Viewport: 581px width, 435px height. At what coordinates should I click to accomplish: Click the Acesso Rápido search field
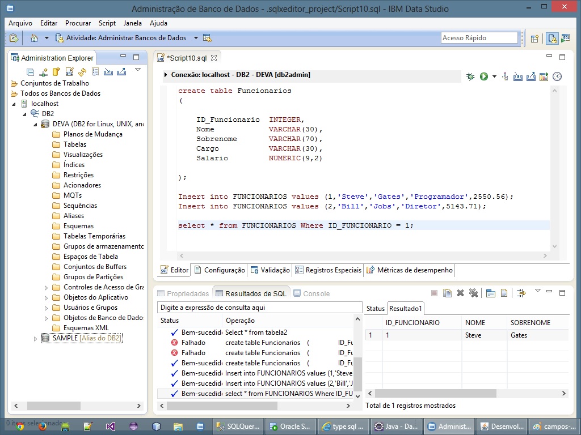[479, 38]
